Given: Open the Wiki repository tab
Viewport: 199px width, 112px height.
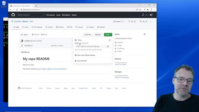Looking at the screenshot, I should [x=70, y=27].
